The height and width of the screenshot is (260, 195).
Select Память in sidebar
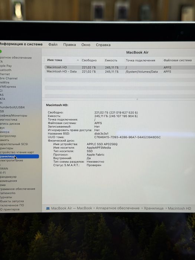(x=4, y=140)
